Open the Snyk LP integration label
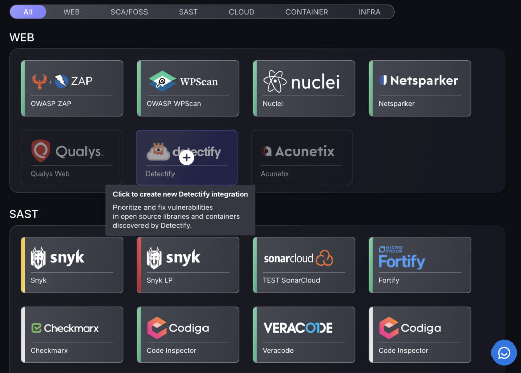521x373 pixels. click(159, 280)
